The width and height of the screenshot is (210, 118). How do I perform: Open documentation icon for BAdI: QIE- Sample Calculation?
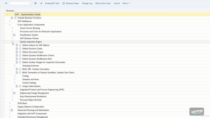click(x=17, y=69)
